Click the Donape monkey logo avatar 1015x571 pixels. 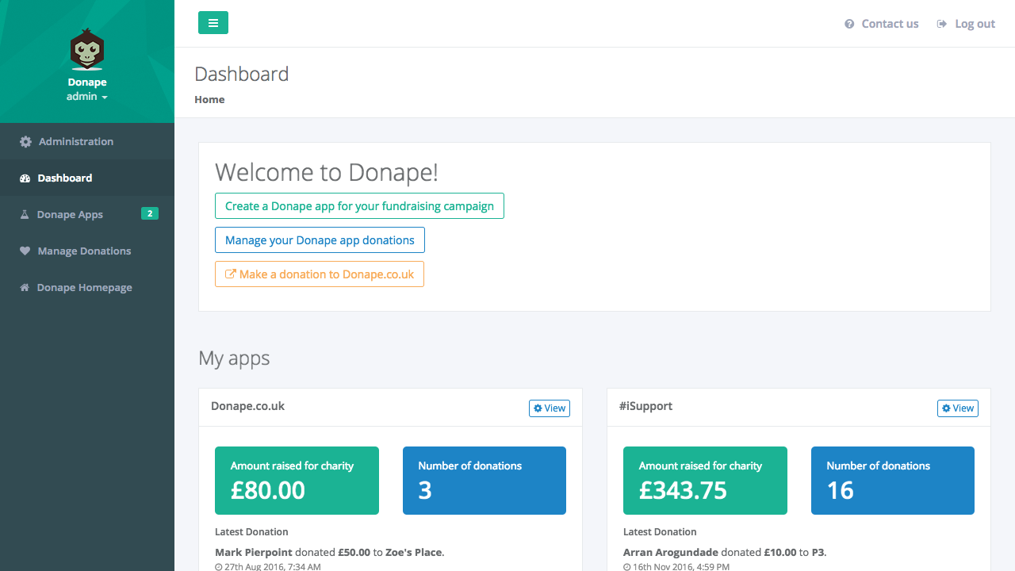point(87,49)
